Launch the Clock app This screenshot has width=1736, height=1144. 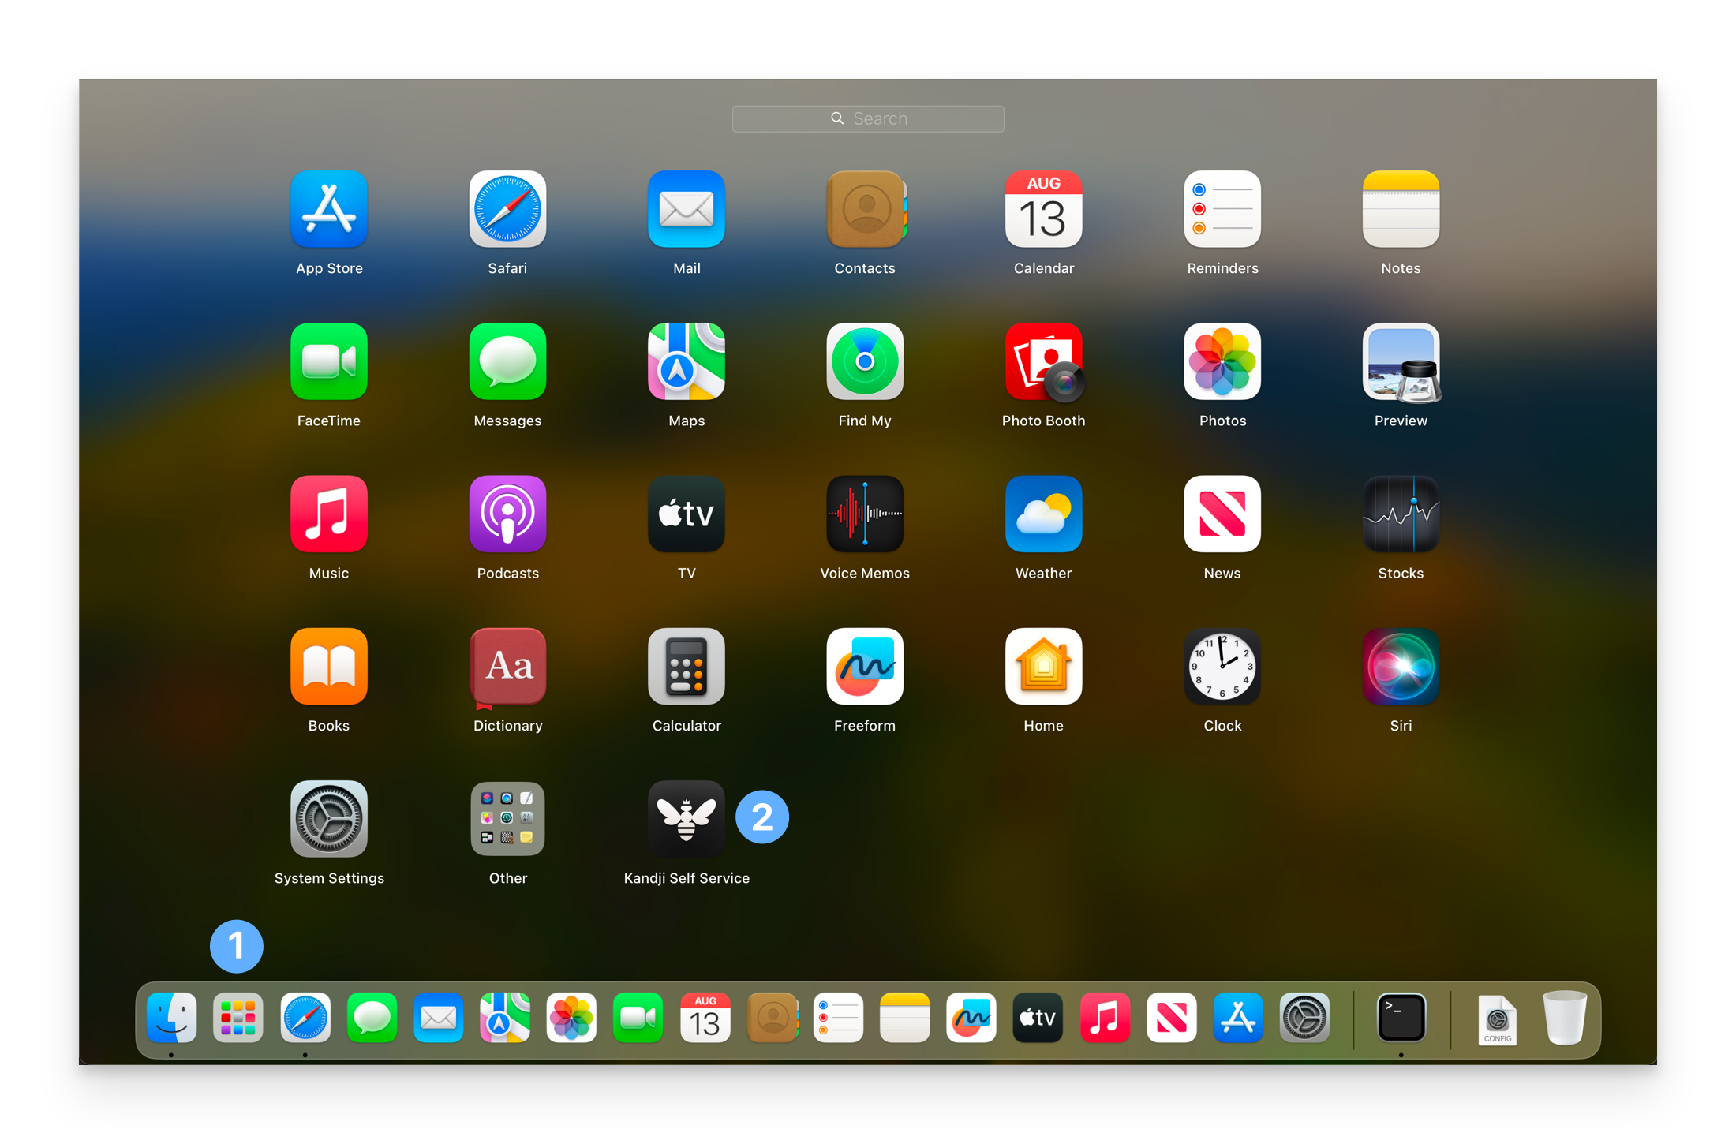click(x=1222, y=667)
